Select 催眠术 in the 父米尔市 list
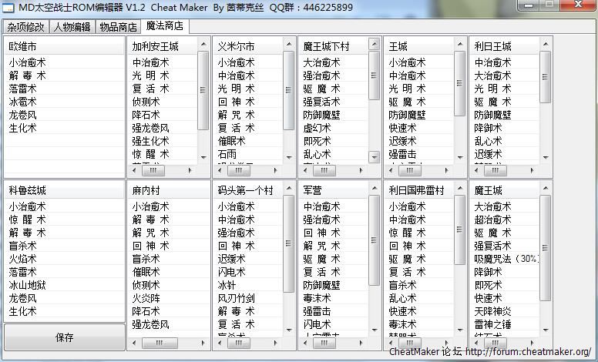 [231, 141]
